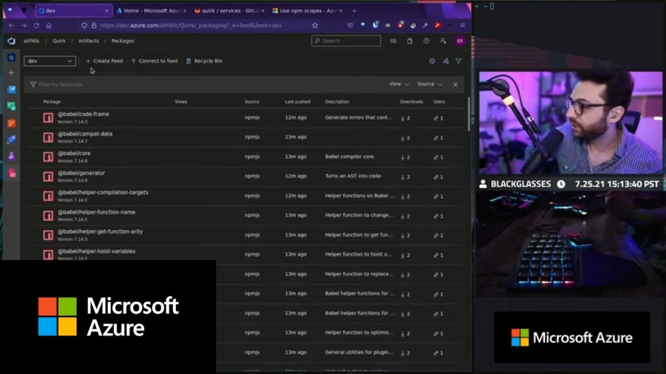Open the @babel/code-frame package
This screenshot has height=374, width=666.
tap(83, 114)
